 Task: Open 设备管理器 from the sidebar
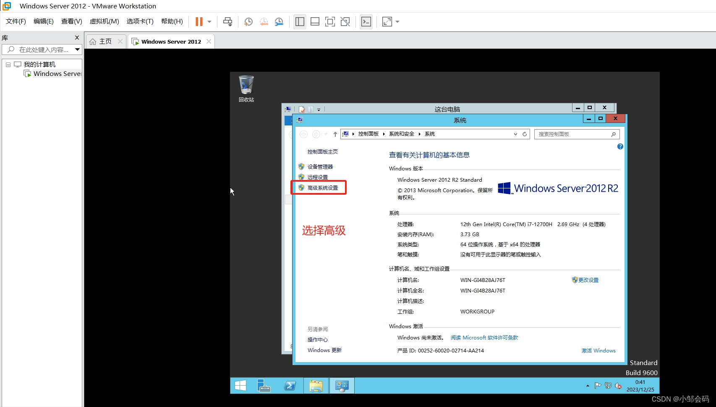[320, 167]
